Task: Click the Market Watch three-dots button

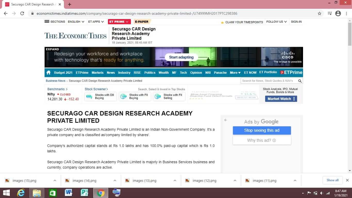Action: pos(294,99)
